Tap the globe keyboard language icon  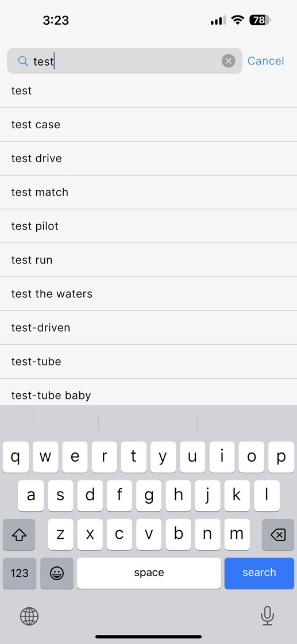(29, 616)
